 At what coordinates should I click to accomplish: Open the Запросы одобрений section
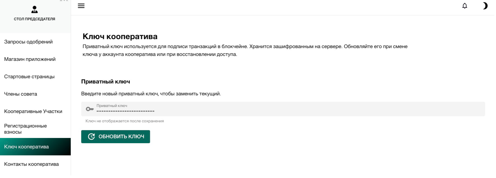tap(28, 42)
